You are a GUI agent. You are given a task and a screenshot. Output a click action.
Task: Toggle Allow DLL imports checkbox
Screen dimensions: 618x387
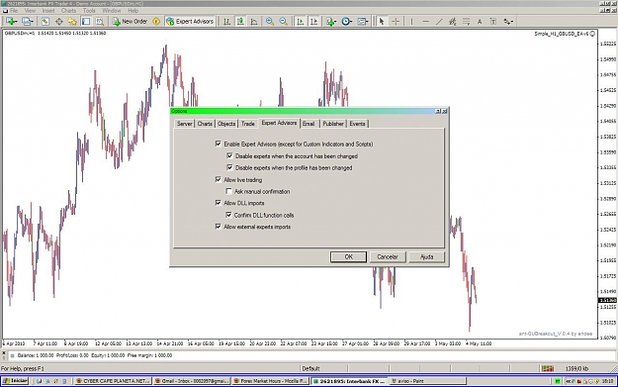click(218, 203)
